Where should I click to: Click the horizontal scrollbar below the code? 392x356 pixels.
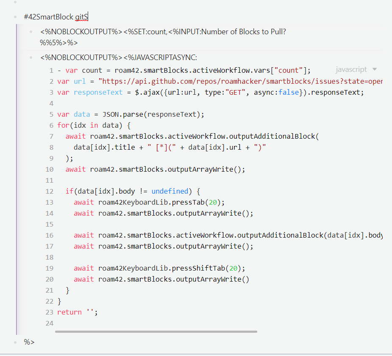click(157, 331)
